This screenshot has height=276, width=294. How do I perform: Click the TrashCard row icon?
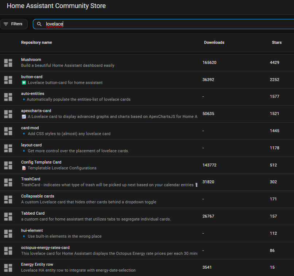click(x=8, y=182)
